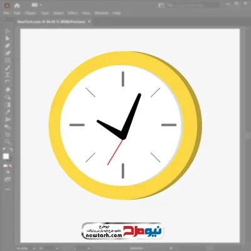This screenshot has width=251, height=251.
Task: Click the white fill color swatch
Action: 6,156
